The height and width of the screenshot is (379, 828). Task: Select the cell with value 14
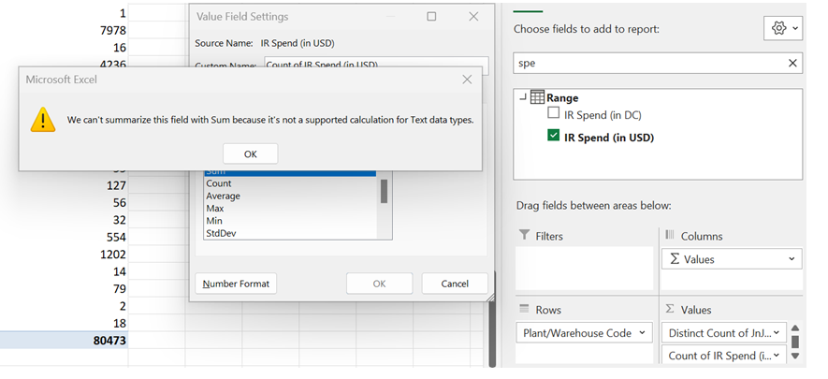point(64,271)
